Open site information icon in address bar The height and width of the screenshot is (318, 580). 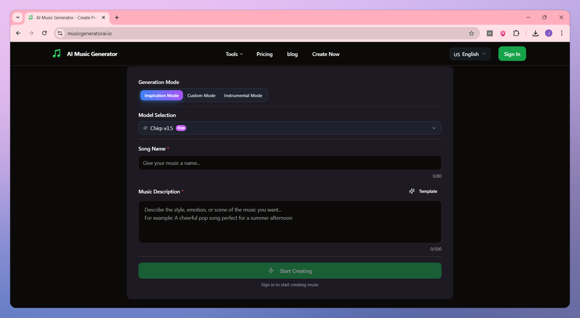60,33
